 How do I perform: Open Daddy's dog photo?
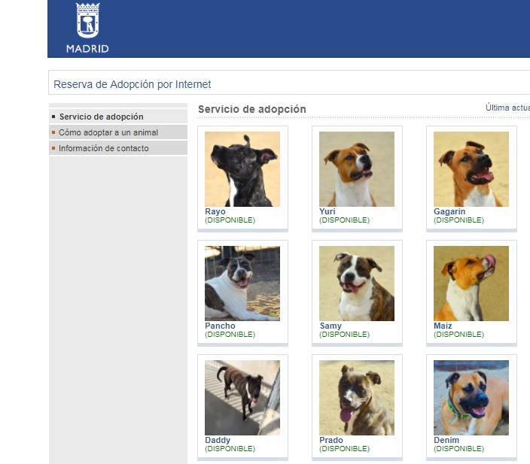click(x=242, y=398)
